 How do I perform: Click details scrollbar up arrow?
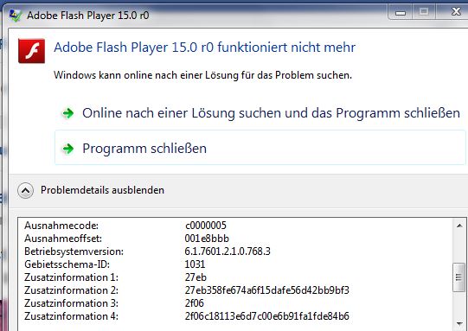[x=459, y=226]
